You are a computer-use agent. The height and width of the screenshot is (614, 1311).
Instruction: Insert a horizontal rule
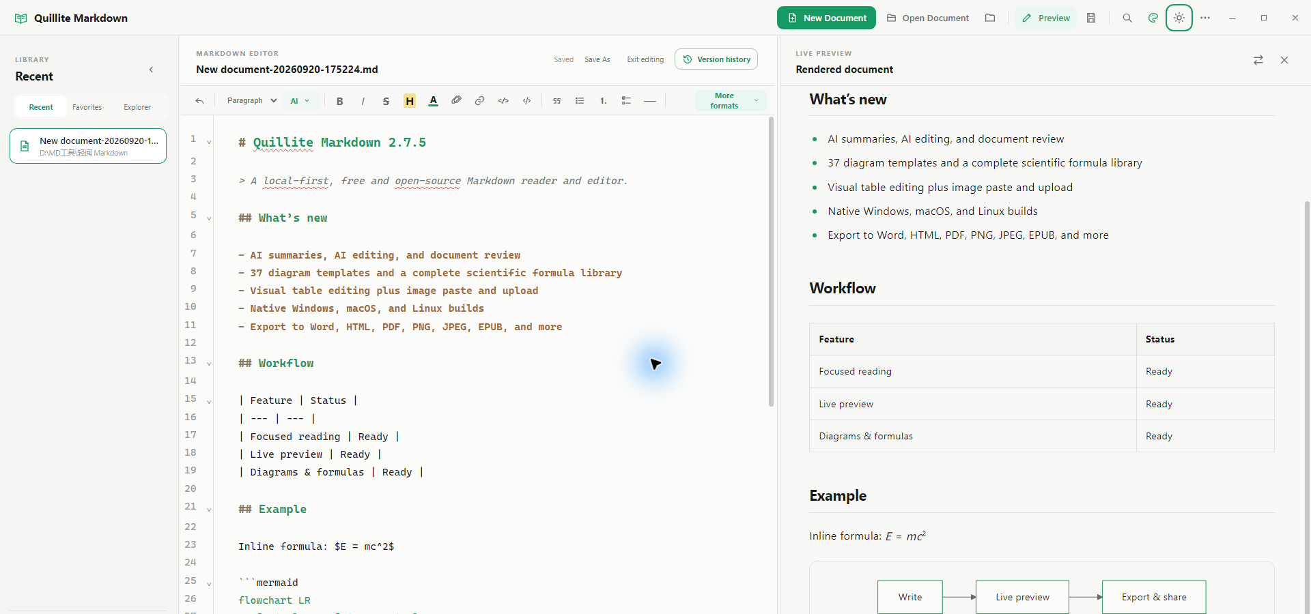pyautogui.click(x=650, y=101)
